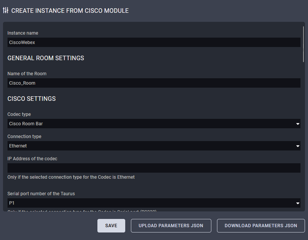Viewport: 308px width, 240px height.
Task: Click the "Name of the Room" label
Action: (x=27, y=74)
